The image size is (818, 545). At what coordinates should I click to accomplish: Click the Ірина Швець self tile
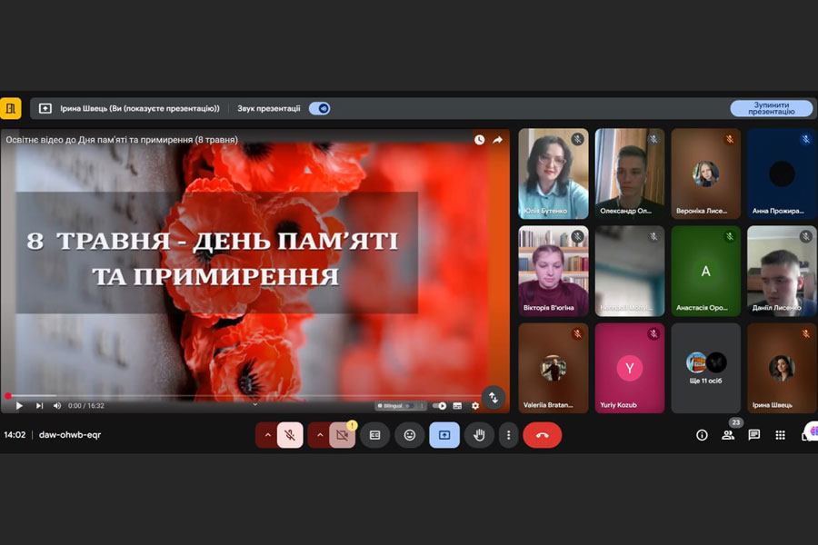point(782,368)
